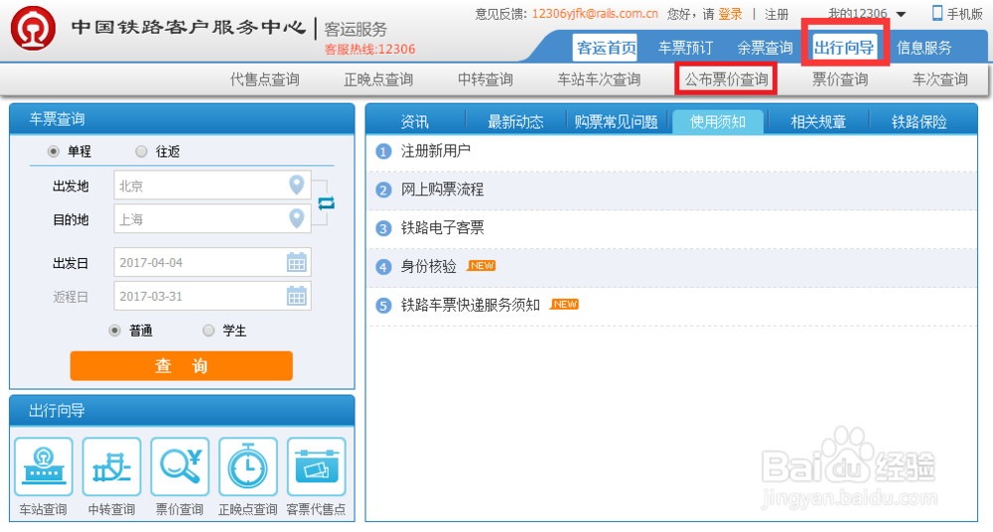Open 中转查询 transfer icon
Image resolution: width=993 pixels, height=532 pixels.
(111, 466)
